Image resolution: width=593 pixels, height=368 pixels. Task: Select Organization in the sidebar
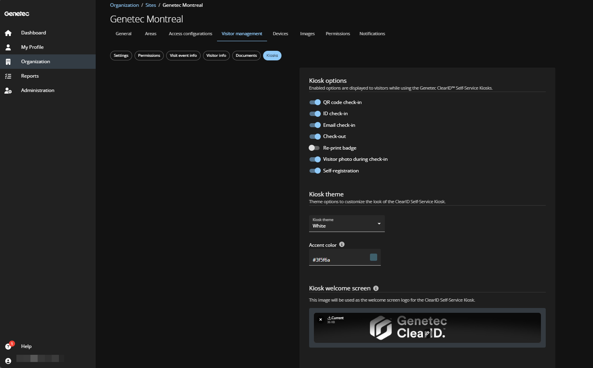[48, 62]
